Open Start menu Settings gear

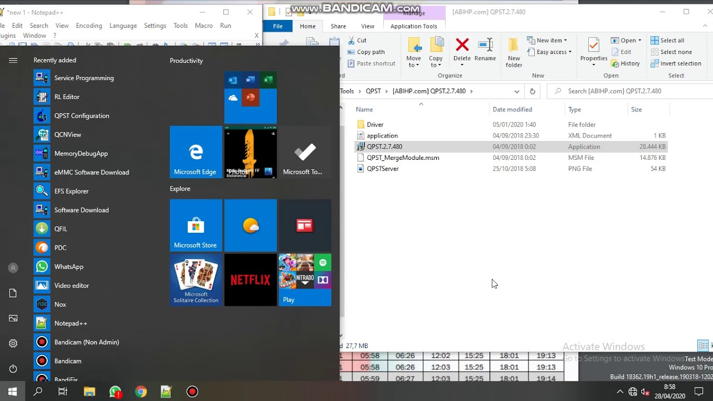(x=13, y=344)
